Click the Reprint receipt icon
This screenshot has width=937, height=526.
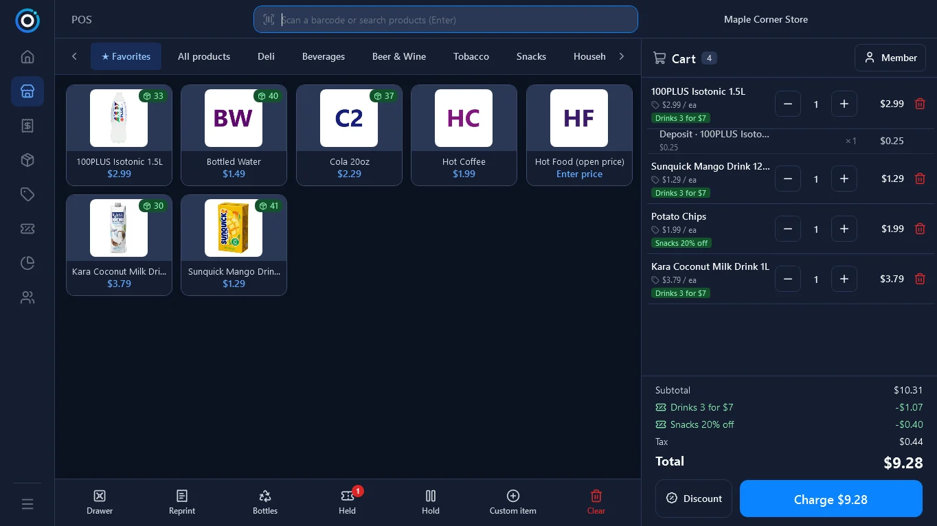click(x=182, y=496)
